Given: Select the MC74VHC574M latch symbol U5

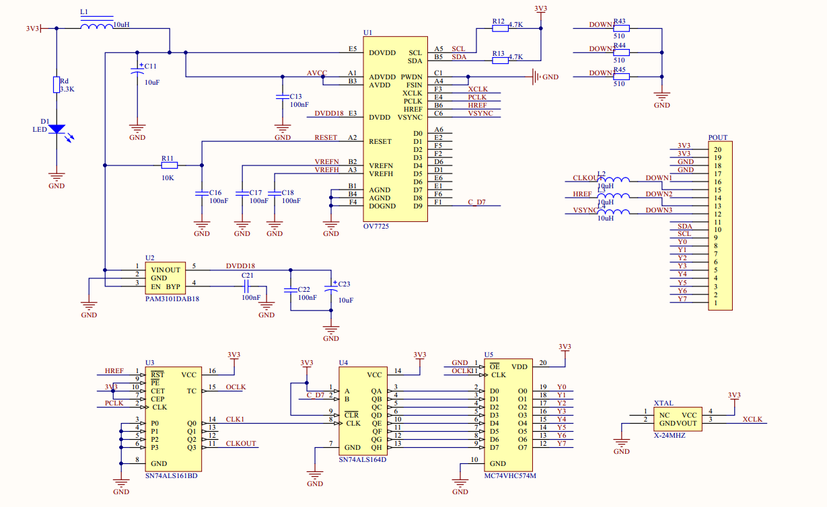Looking at the screenshot, I should (x=508, y=414).
